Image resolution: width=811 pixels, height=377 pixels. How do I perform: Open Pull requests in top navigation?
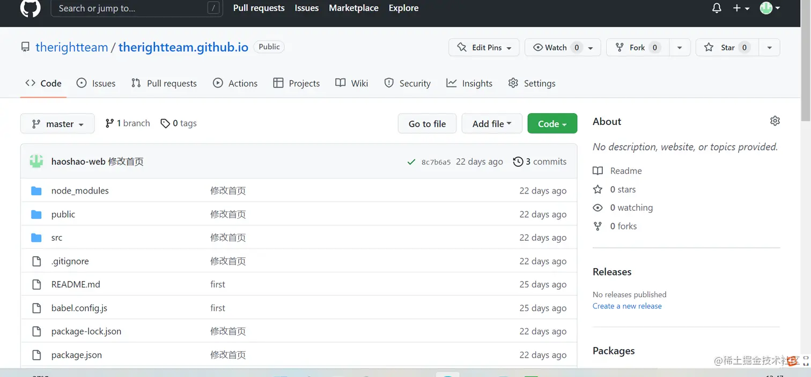[259, 8]
